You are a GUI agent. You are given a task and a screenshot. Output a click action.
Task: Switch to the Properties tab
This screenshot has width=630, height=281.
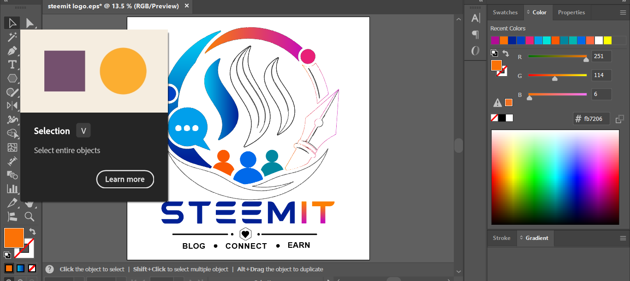[x=571, y=12]
